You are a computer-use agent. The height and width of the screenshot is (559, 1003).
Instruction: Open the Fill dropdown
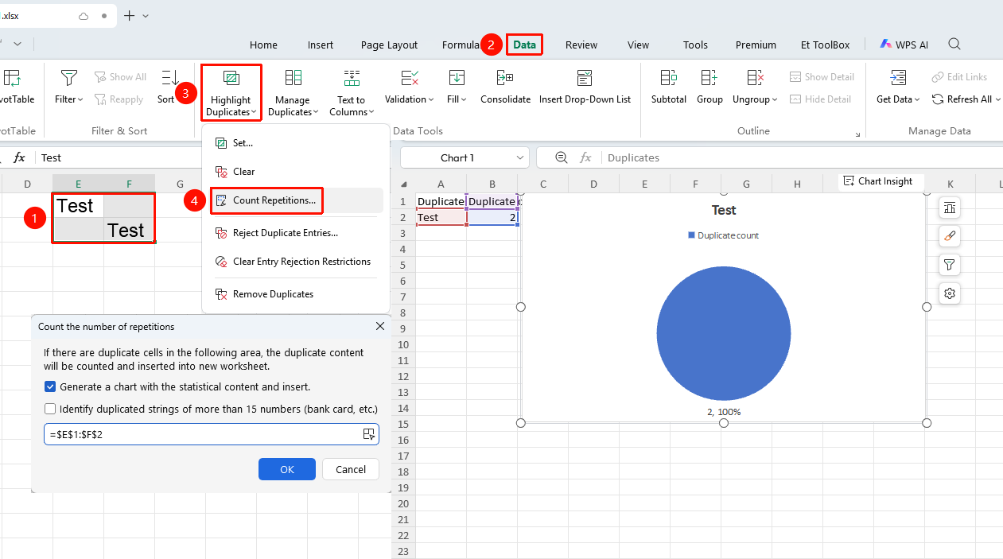tap(464, 99)
